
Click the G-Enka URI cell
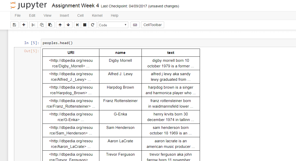[71, 117]
